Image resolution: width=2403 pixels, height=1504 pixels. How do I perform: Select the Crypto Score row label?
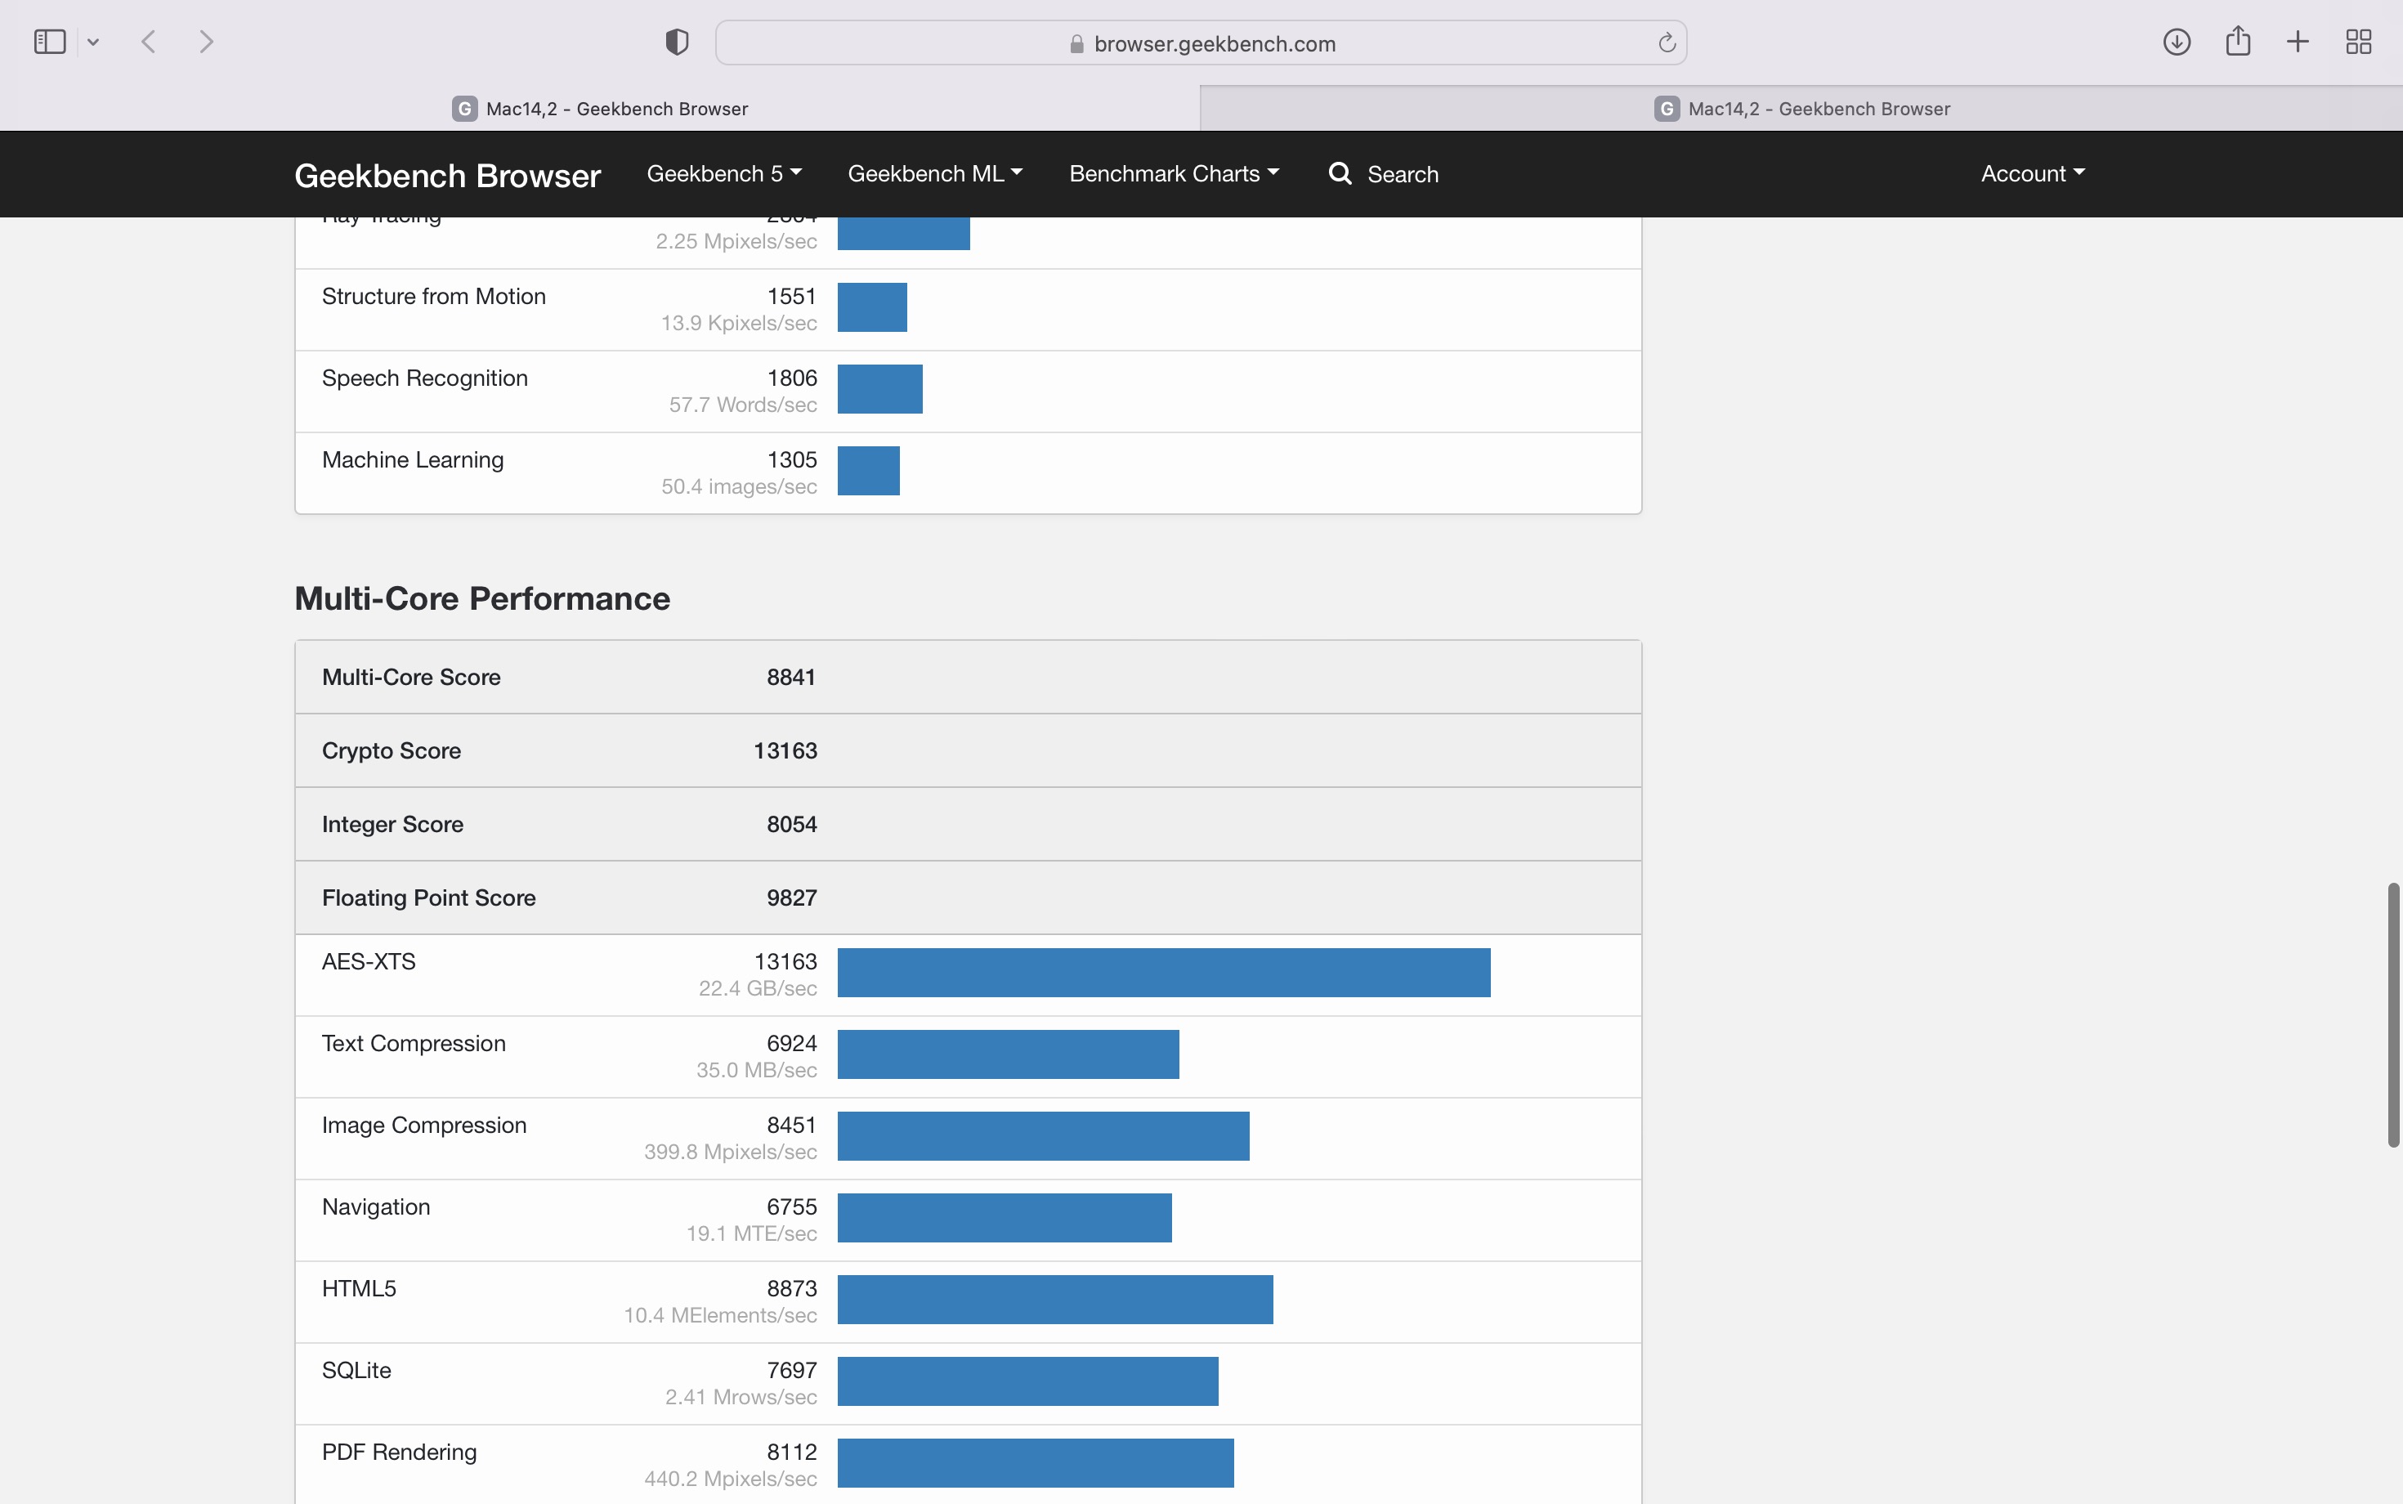point(391,751)
